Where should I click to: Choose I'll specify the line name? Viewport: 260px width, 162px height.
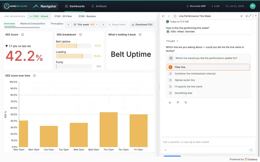208,86
